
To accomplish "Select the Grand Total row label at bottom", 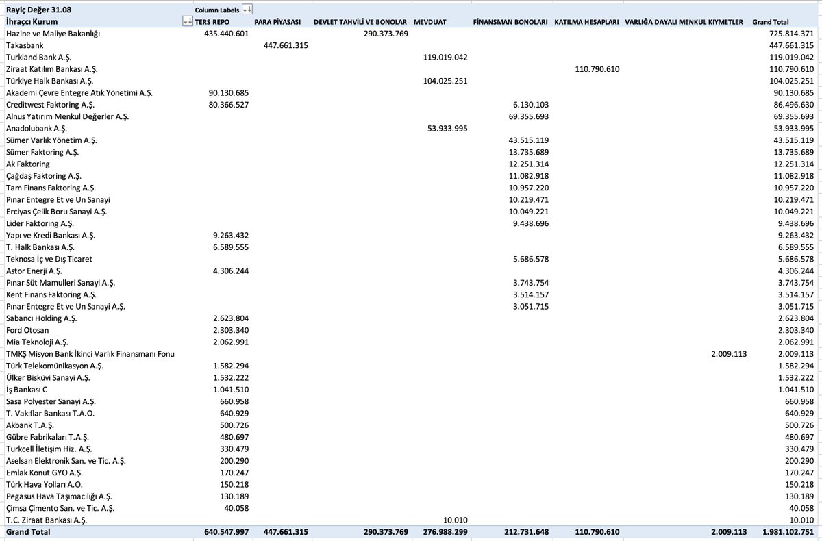I will (x=27, y=531).
